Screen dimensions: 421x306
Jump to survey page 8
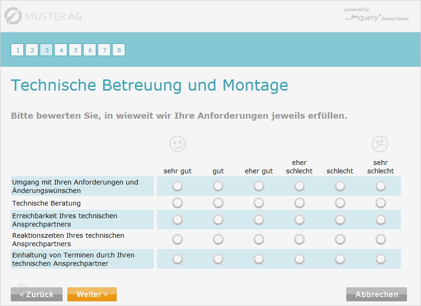(119, 50)
